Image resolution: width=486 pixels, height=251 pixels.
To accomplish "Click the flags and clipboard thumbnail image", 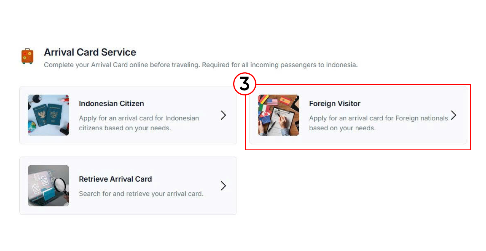I will (279, 115).
